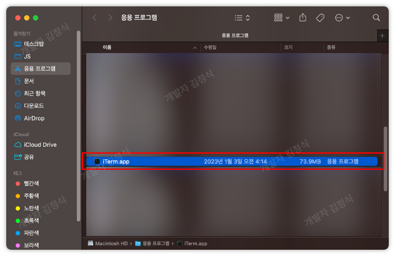Sort by 종류 column header
The width and height of the screenshot is (395, 256).
331,47
